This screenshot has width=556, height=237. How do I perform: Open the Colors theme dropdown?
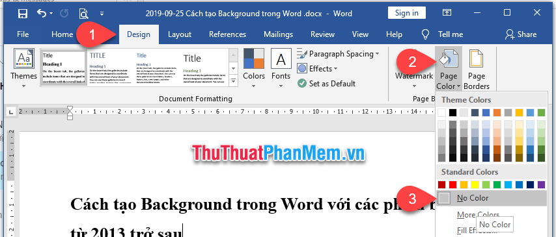coord(254,68)
